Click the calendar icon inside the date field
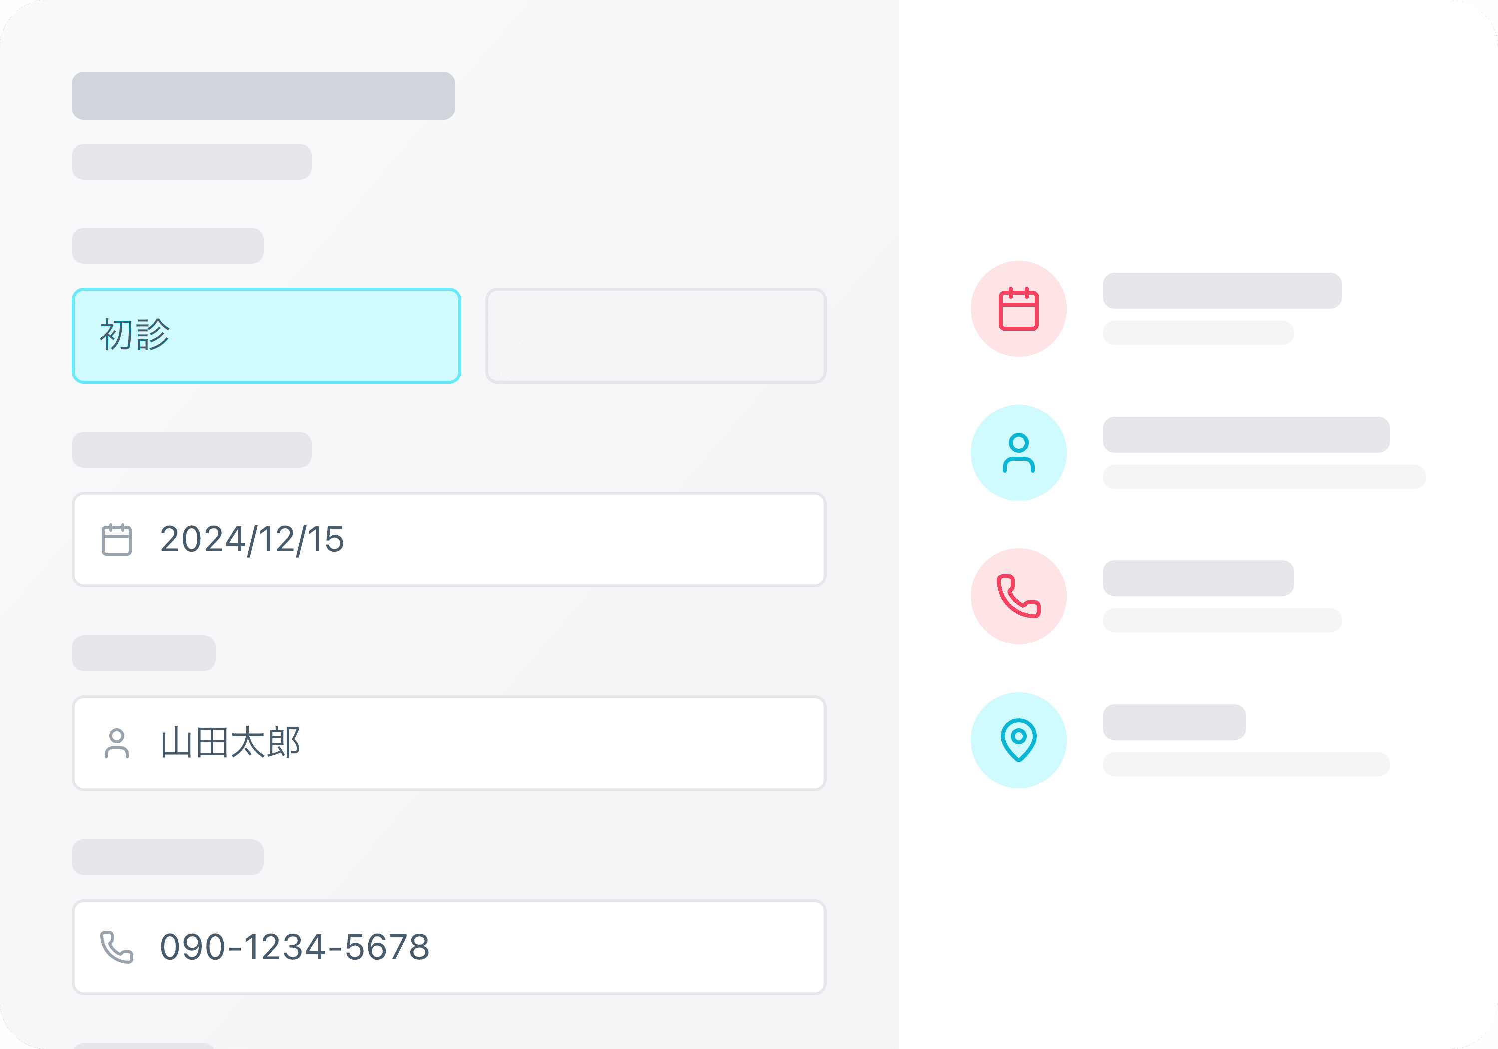 [x=117, y=539]
